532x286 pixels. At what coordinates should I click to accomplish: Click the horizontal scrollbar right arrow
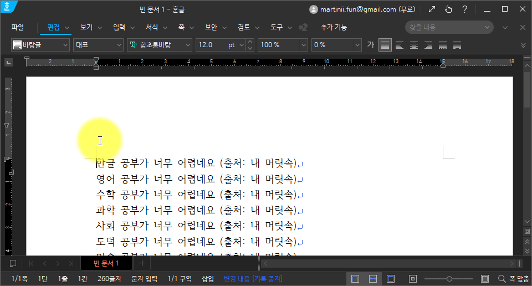click(x=512, y=264)
